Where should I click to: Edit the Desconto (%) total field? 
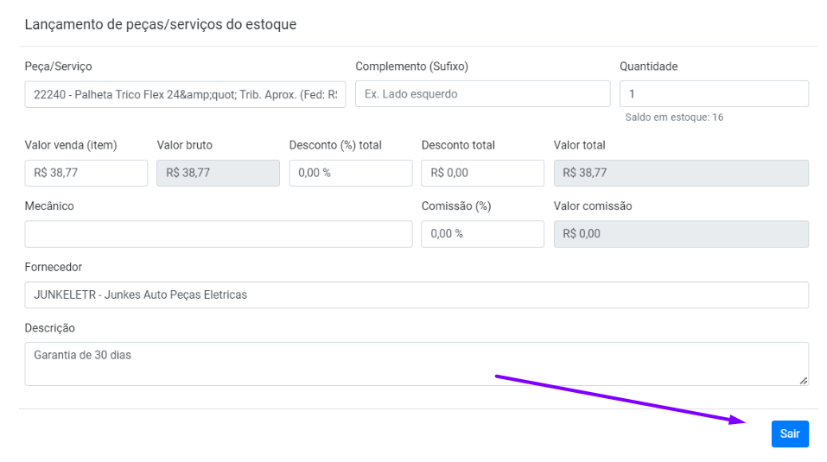pyautogui.click(x=350, y=173)
